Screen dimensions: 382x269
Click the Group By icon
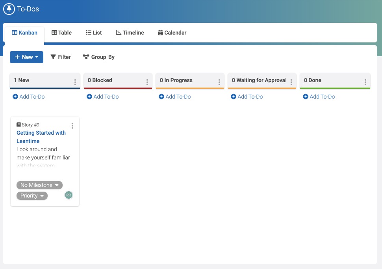[86, 57]
